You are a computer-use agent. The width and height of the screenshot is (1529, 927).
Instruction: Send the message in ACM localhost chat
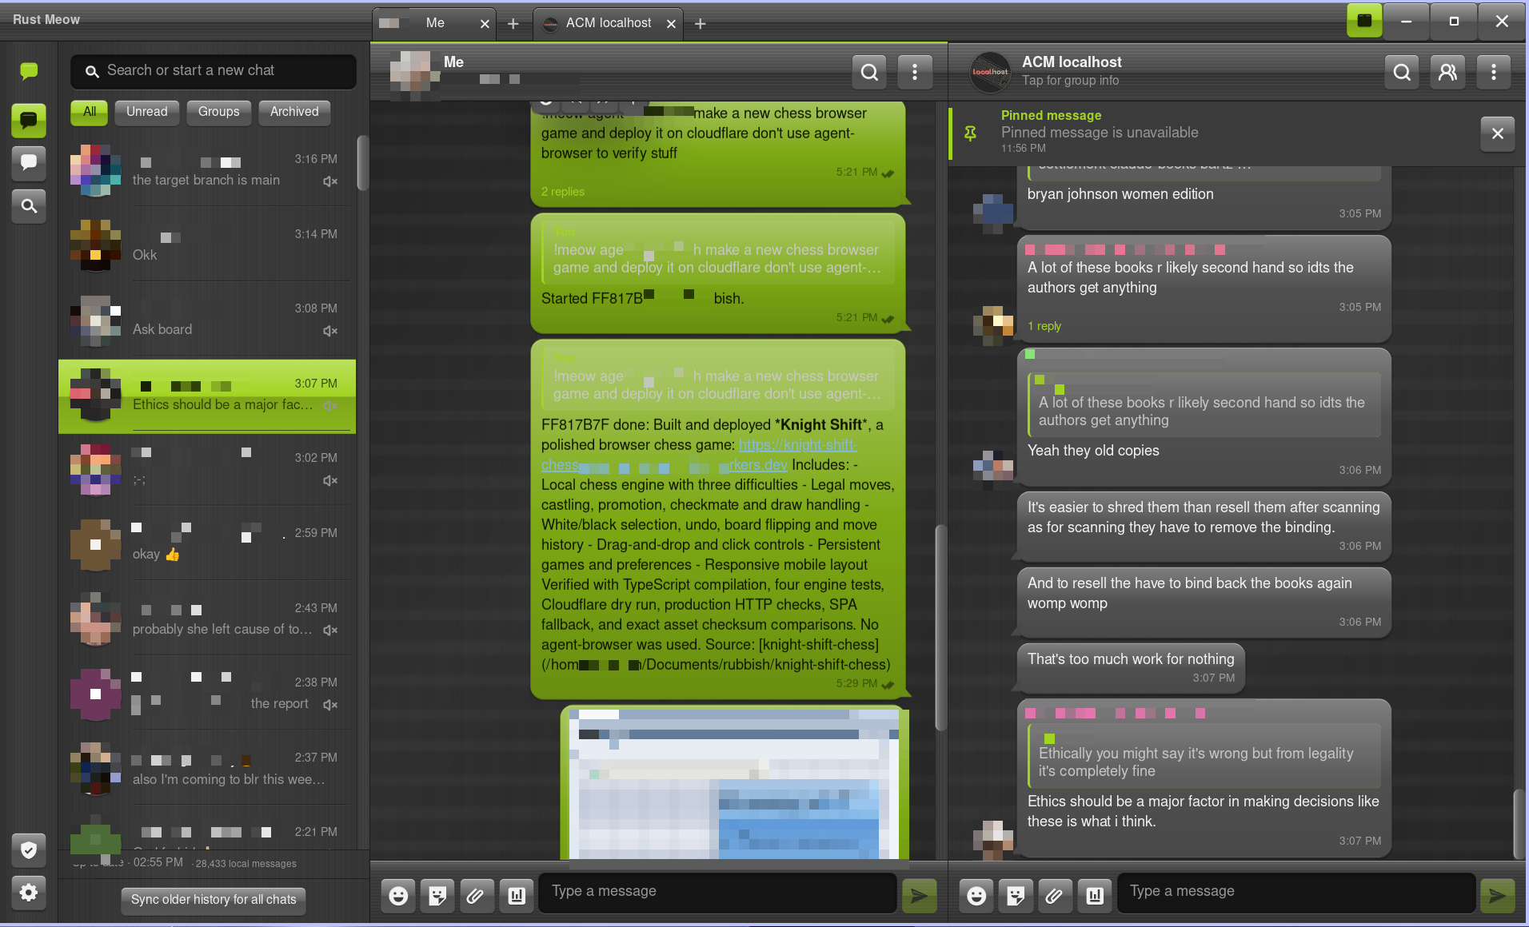coord(1498,896)
